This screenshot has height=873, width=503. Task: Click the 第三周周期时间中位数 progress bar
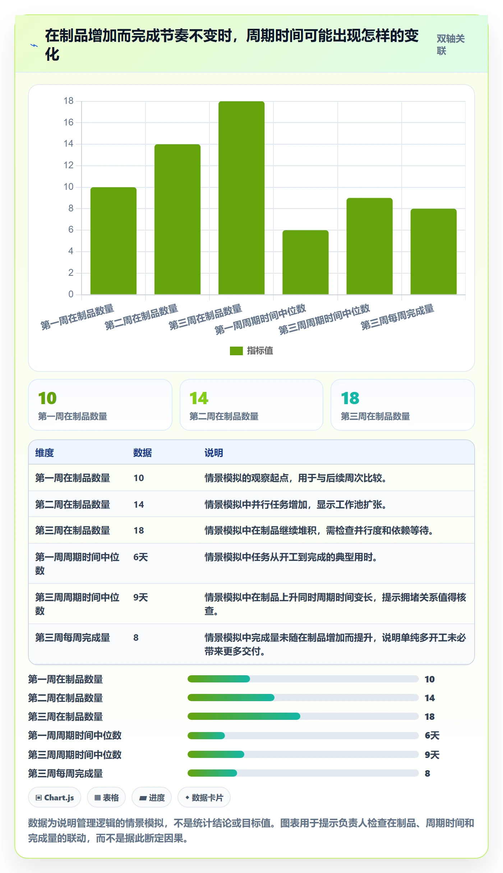tap(303, 754)
